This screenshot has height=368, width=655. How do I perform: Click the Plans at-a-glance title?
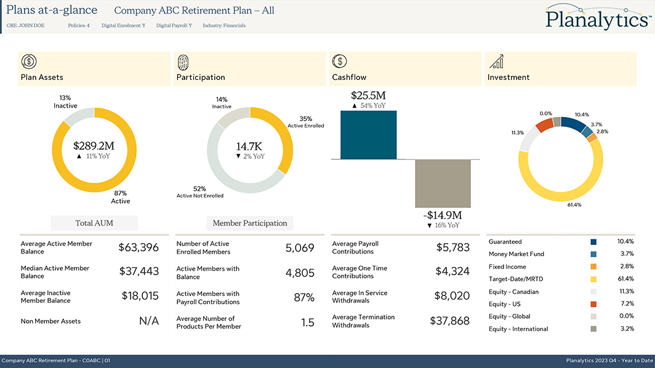click(x=50, y=10)
